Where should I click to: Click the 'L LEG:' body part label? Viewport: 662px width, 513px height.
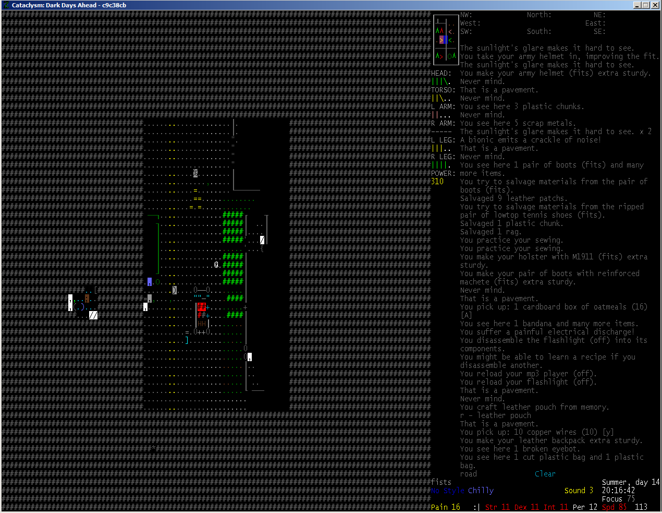pyautogui.click(x=444, y=140)
